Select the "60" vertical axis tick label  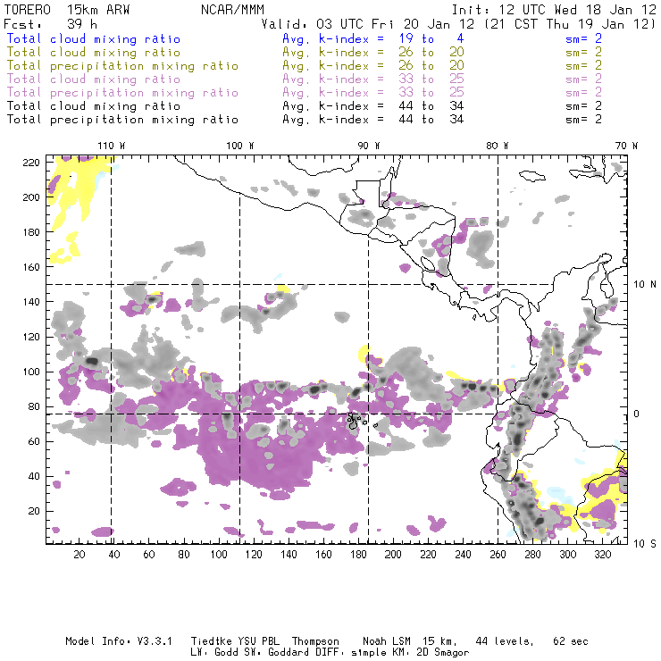34,442
